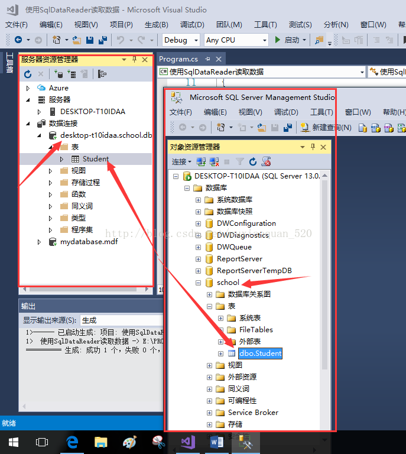
Task: Click the Filter icon in Object Explorer
Action: [240, 161]
